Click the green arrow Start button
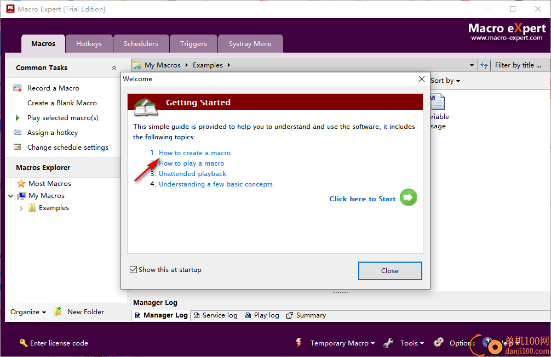 tap(409, 197)
